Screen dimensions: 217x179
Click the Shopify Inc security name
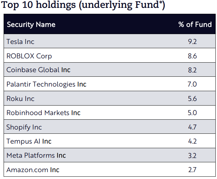(x=24, y=127)
